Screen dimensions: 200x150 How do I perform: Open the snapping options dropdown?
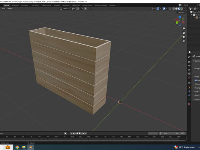[81, 9]
